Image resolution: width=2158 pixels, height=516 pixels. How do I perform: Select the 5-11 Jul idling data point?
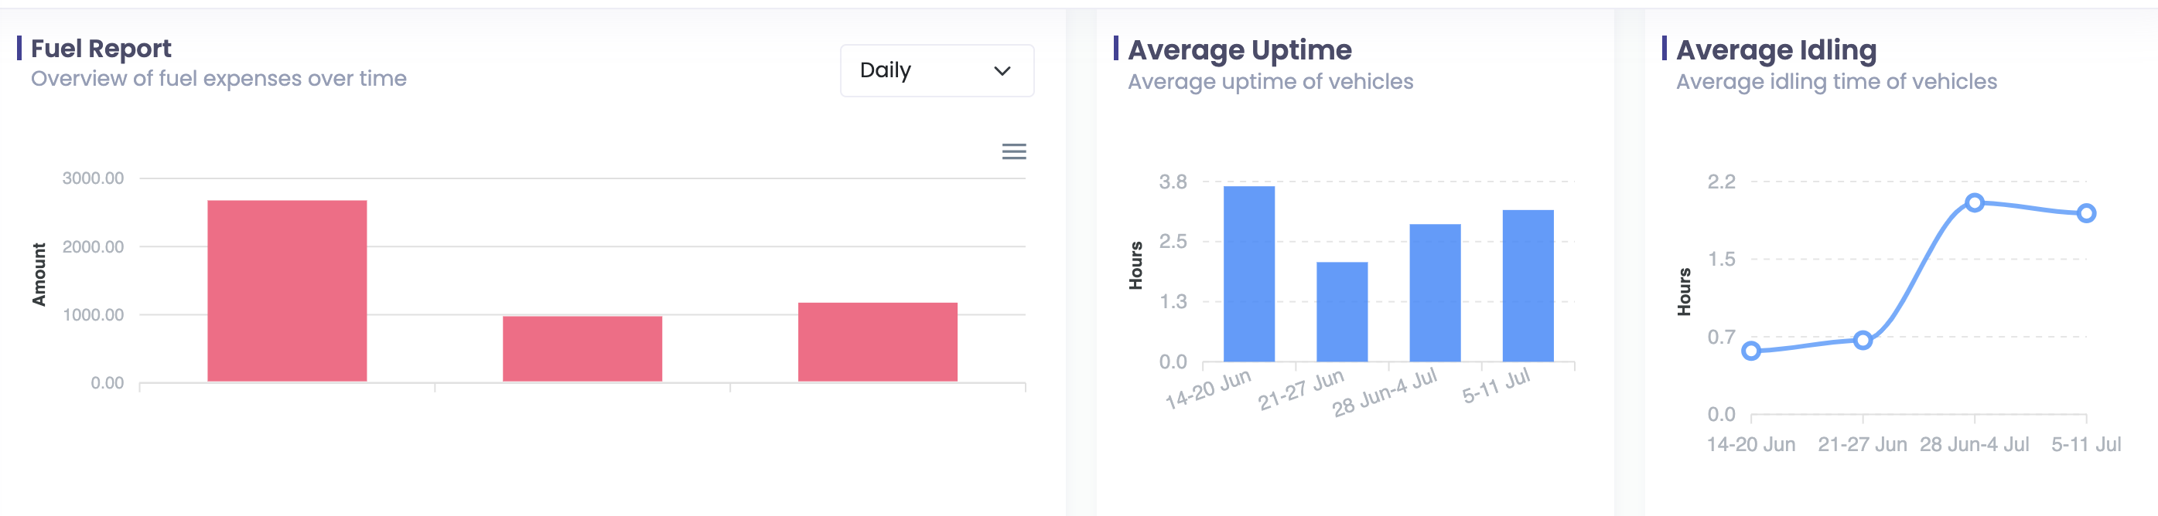2086,213
